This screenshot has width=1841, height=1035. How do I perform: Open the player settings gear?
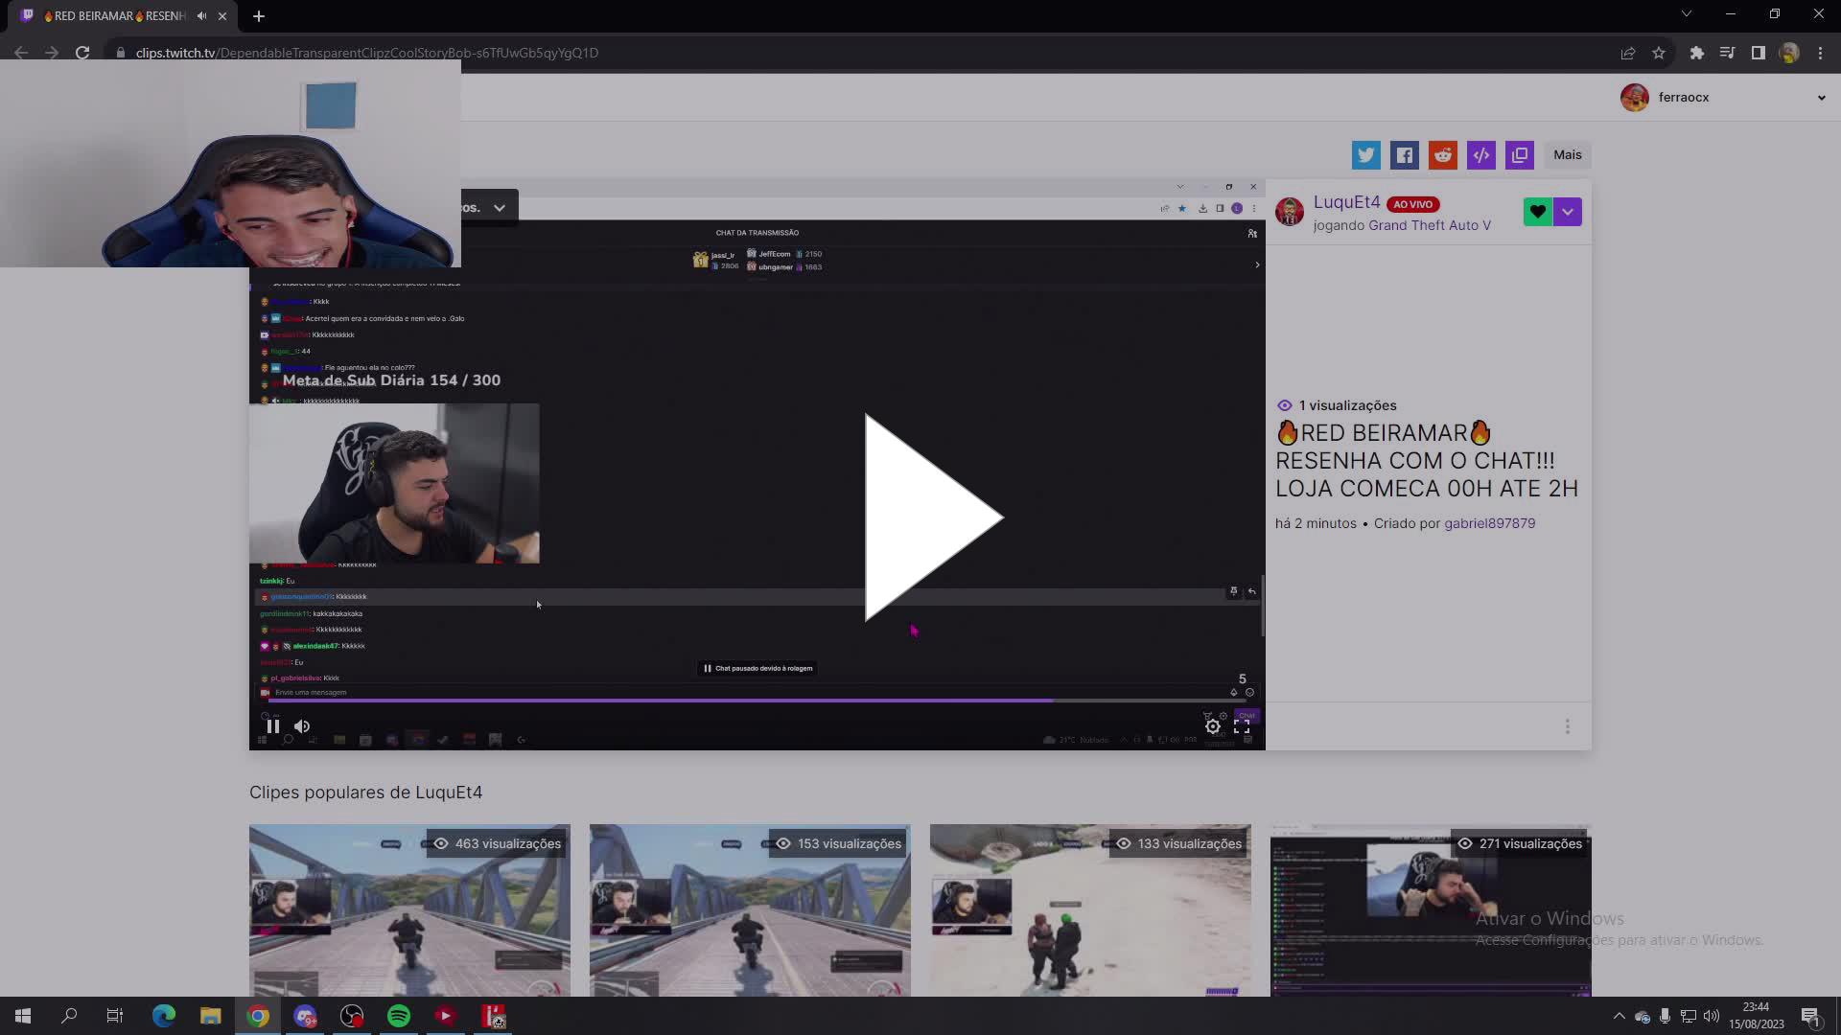point(1212,726)
